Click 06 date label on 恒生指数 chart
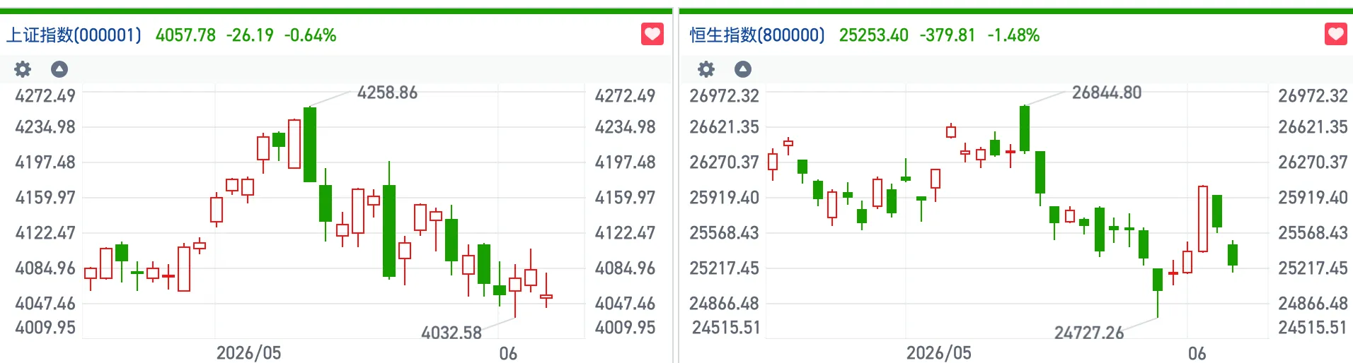Viewport: 1353px width, 363px height. coord(1197,353)
